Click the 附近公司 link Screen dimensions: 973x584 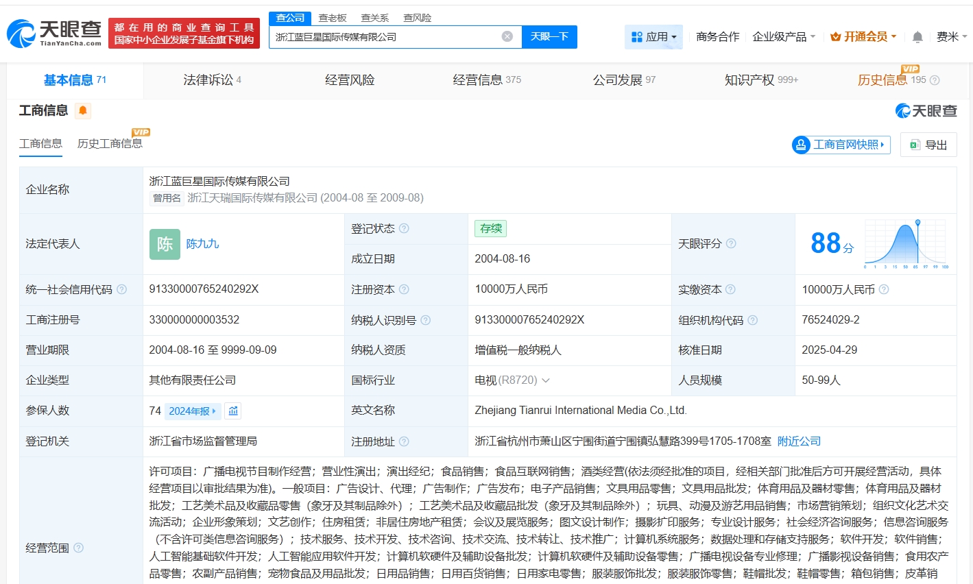coord(799,441)
